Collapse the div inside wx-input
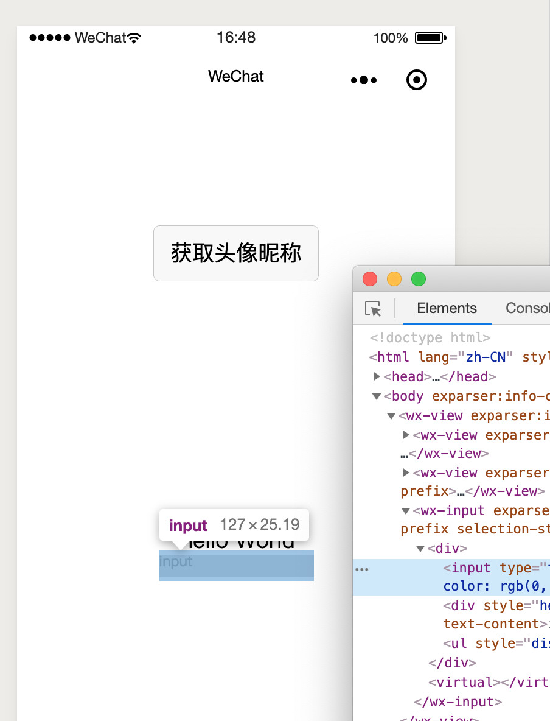 click(420, 549)
